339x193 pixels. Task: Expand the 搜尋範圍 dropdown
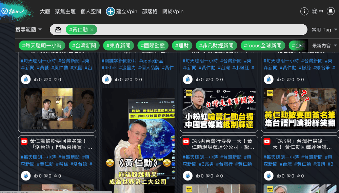click(x=28, y=30)
